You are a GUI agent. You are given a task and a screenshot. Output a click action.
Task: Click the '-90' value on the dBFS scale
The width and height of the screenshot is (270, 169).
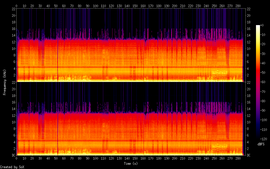[x=263, y=111]
